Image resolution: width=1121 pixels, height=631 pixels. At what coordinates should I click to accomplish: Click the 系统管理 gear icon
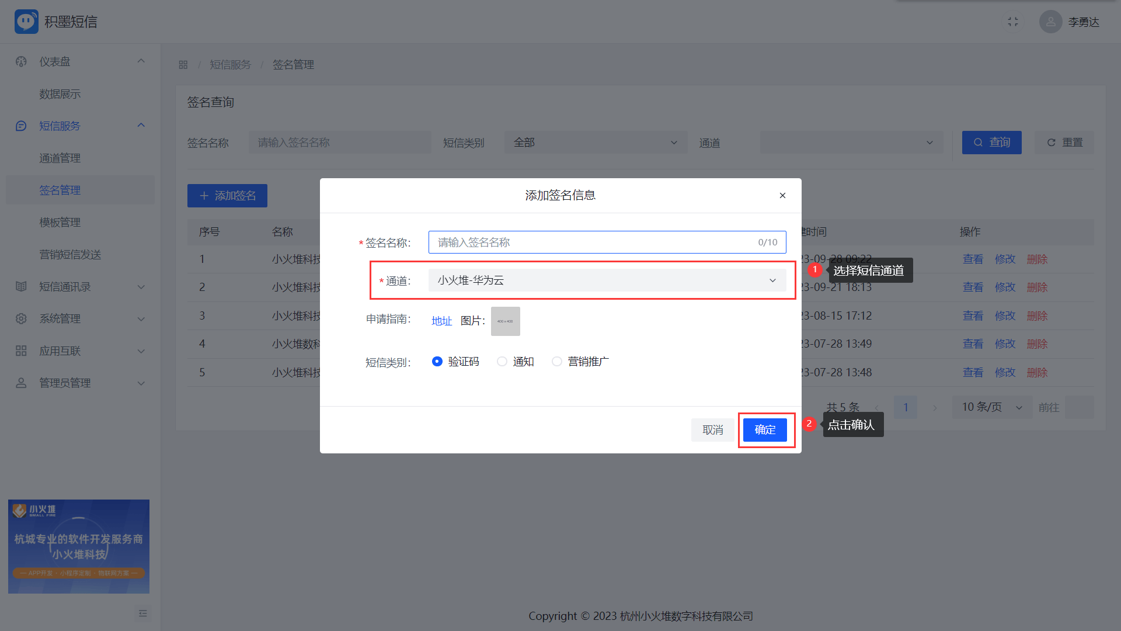pos(21,318)
